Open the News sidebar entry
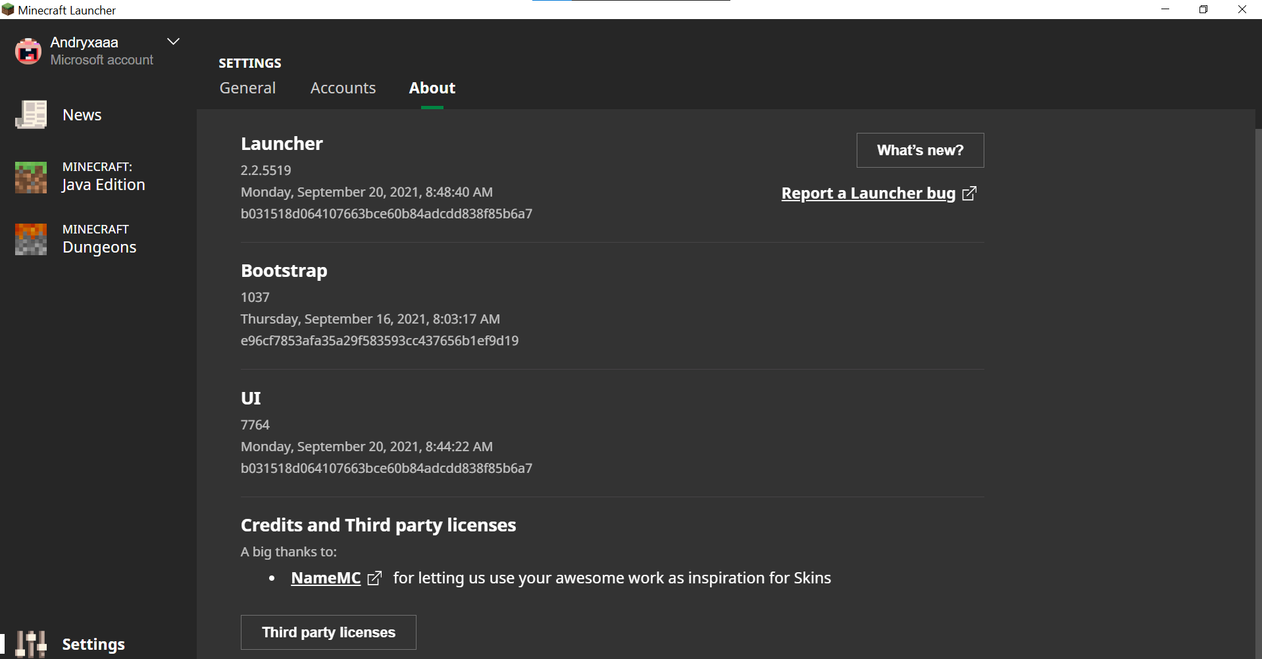This screenshot has height=659, width=1262. tap(82, 115)
